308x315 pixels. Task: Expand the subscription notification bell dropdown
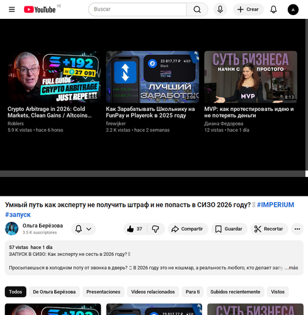click(x=84, y=229)
